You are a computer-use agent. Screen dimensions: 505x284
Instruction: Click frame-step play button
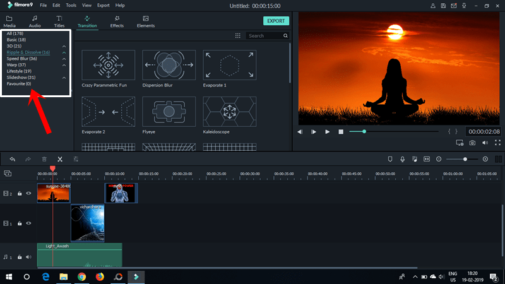pyautogui.click(x=313, y=132)
